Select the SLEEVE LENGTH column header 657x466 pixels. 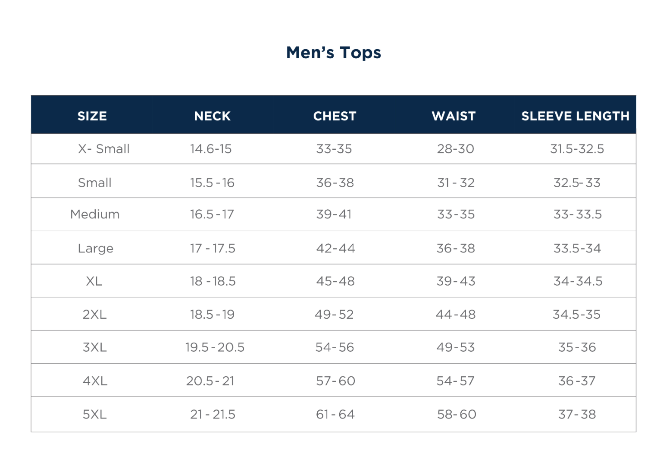click(575, 116)
